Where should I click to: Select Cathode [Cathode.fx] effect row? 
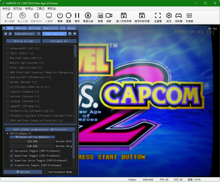[x=25, y=101]
